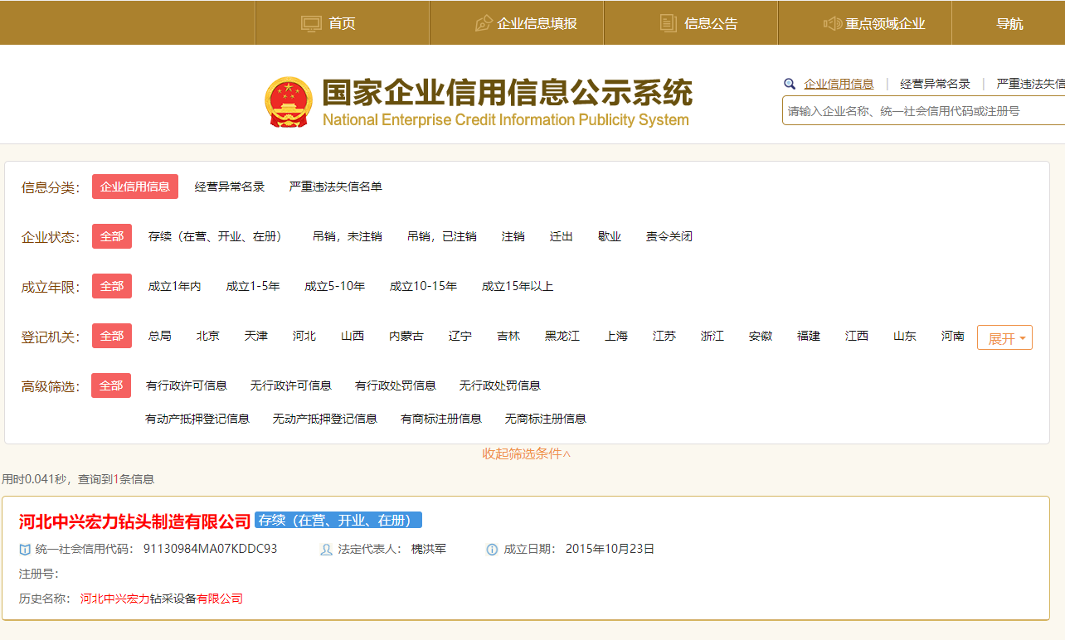1065x640 pixels.
Task: Filter 登记机关 by 天津
Action: [x=256, y=336]
